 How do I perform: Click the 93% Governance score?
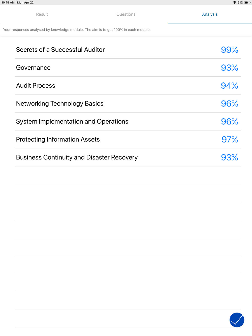coord(230,68)
